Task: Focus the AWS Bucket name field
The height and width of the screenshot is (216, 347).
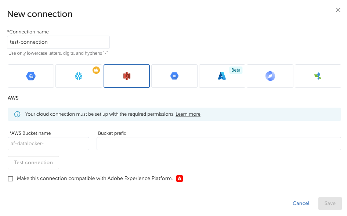Action: coord(48,144)
